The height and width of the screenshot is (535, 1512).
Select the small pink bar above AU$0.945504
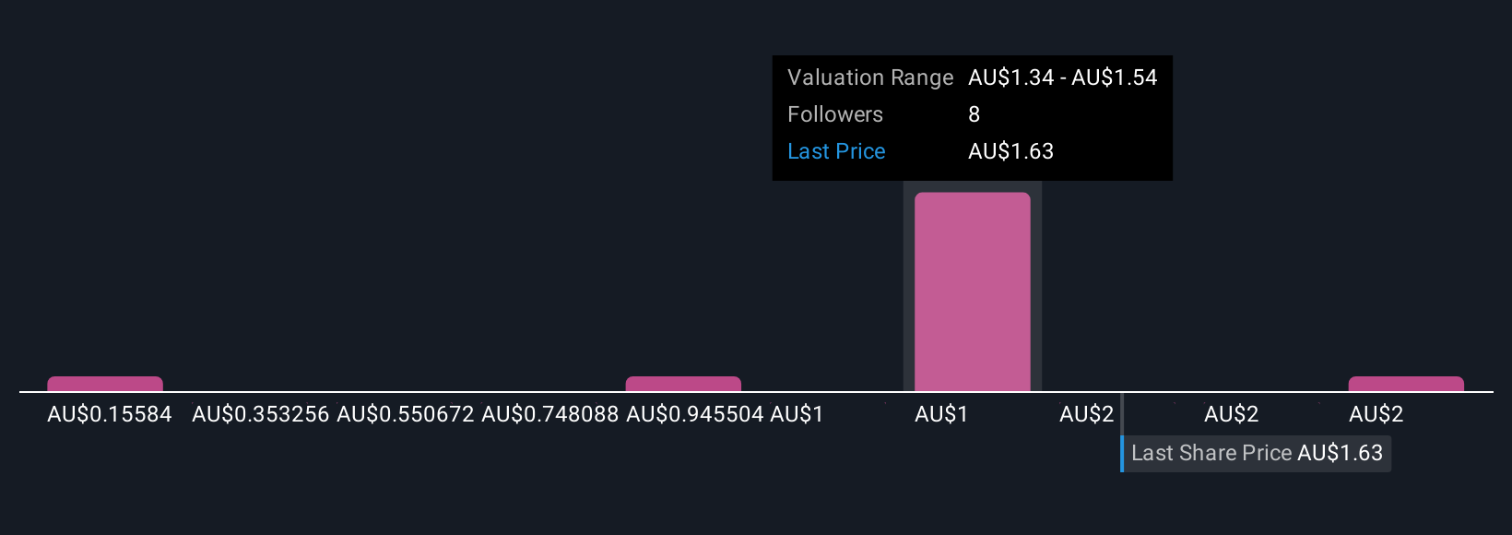(x=683, y=384)
